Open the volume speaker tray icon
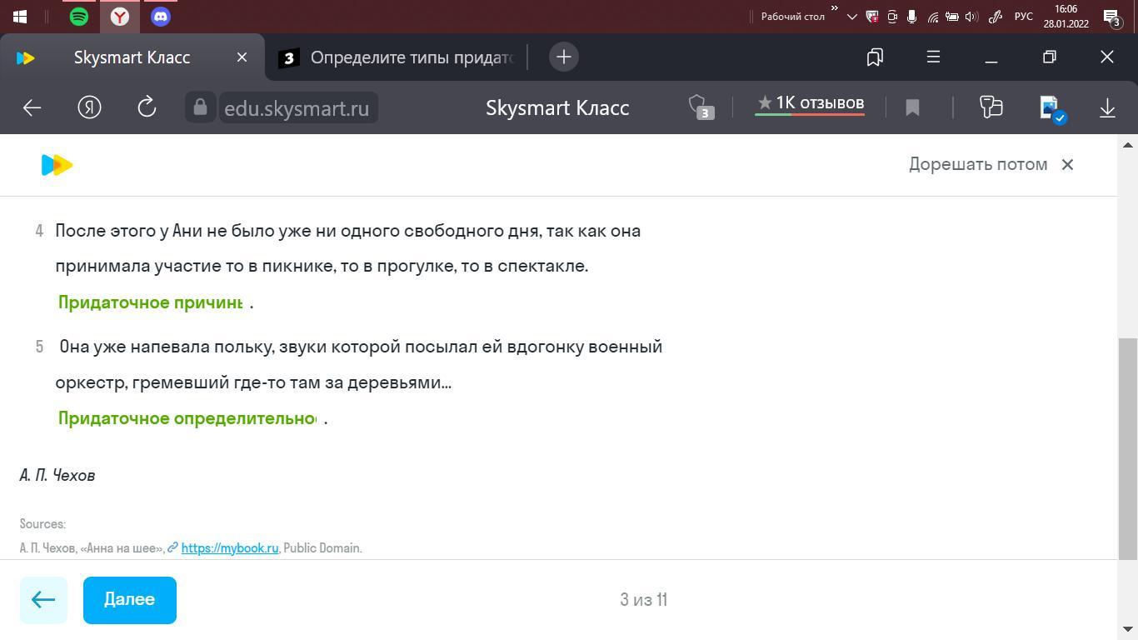This screenshot has height=640, width=1138. click(971, 17)
